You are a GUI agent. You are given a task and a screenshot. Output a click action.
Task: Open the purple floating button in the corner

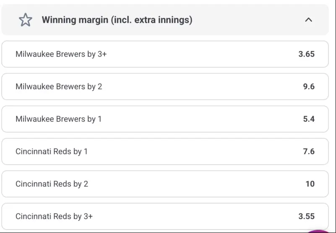[319, 231]
